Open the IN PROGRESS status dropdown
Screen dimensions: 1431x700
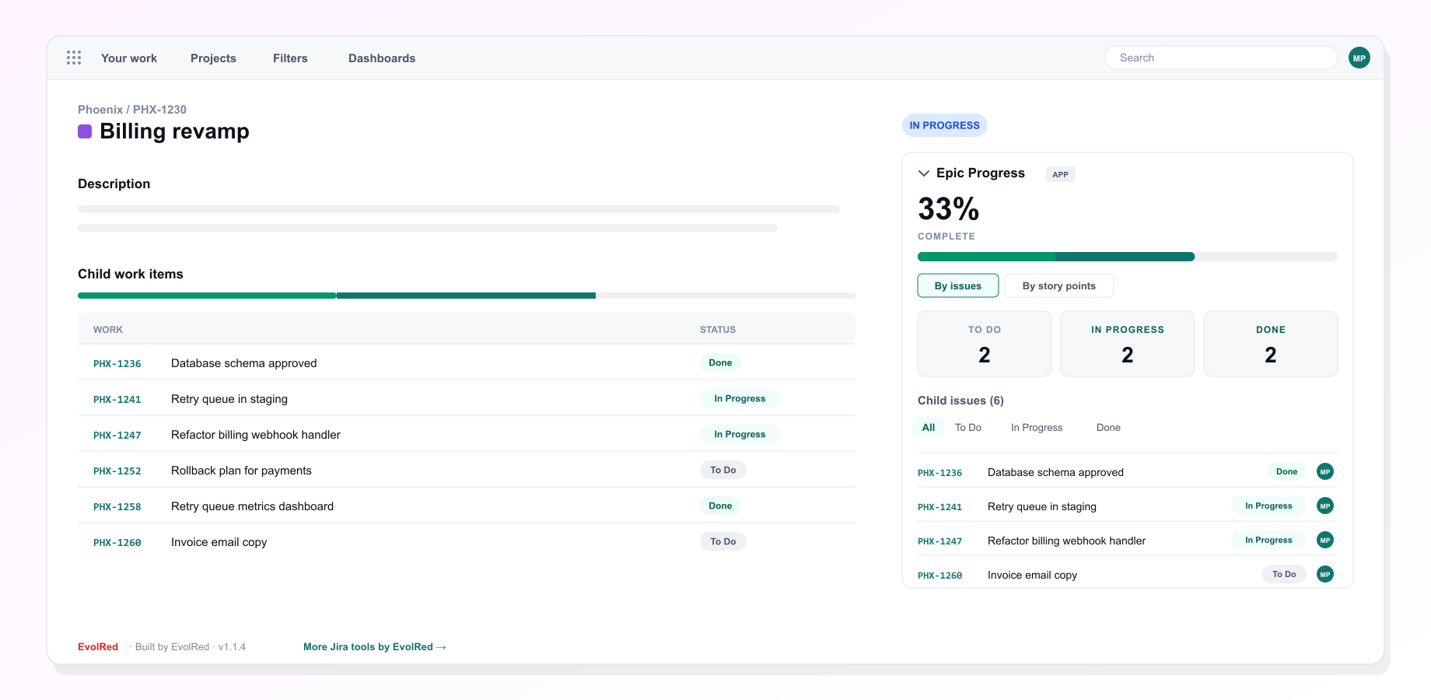[945, 125]
